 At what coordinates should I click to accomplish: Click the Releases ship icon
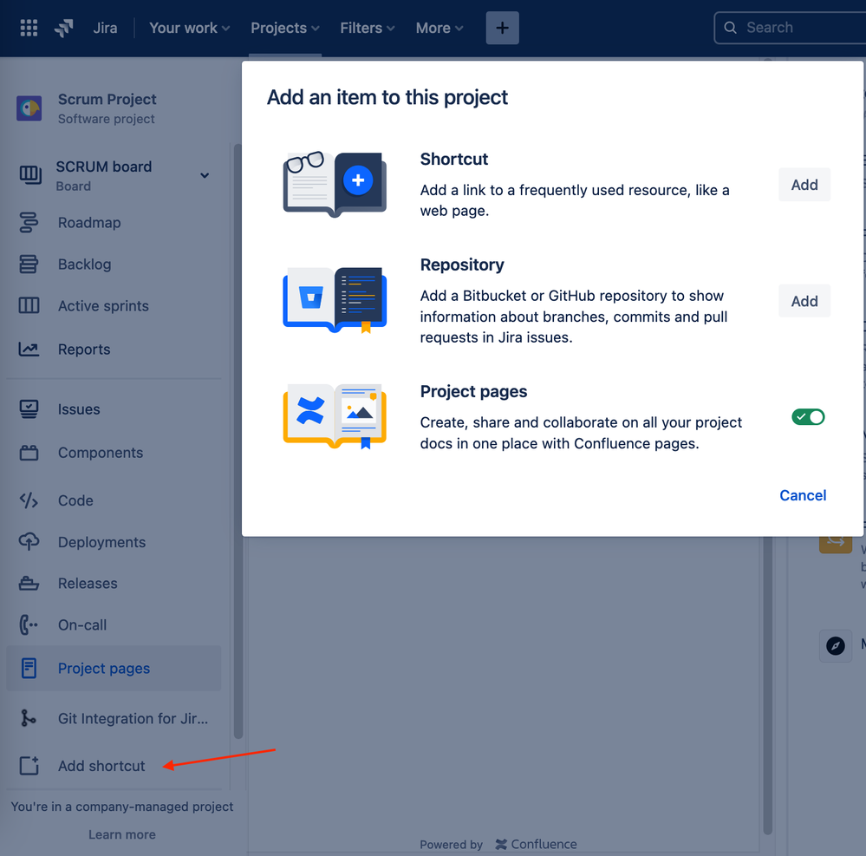click(x=29, y=584)
